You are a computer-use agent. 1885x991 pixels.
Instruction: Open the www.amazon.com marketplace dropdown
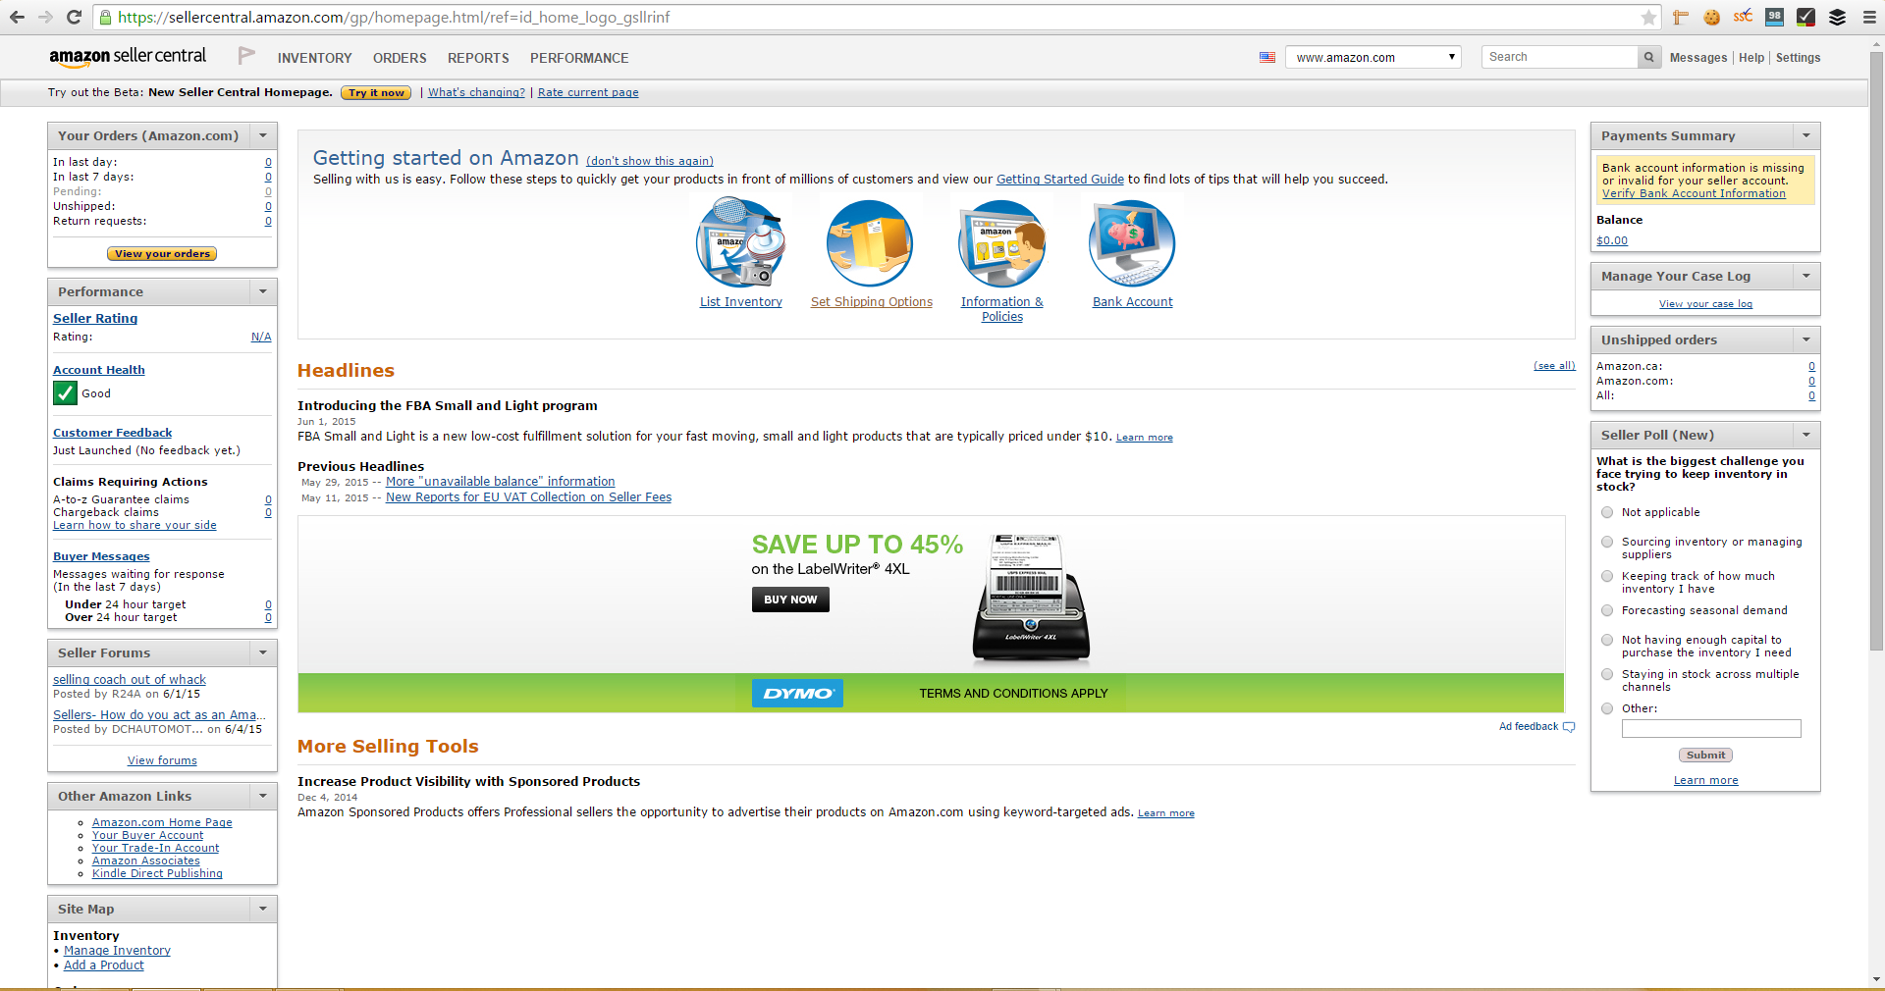(1373, 57)
